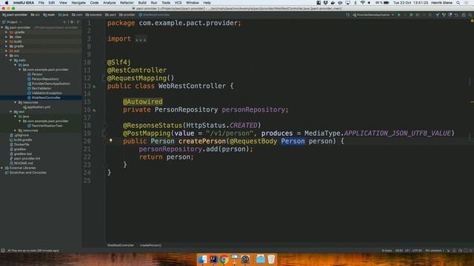Open the Edit menu

point(52,3)
